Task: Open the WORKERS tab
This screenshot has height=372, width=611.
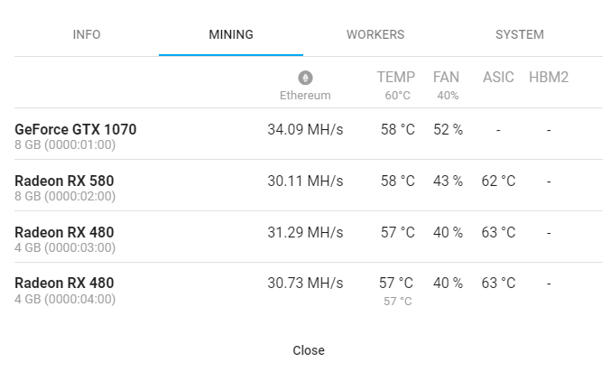Action: pos(375,34)
